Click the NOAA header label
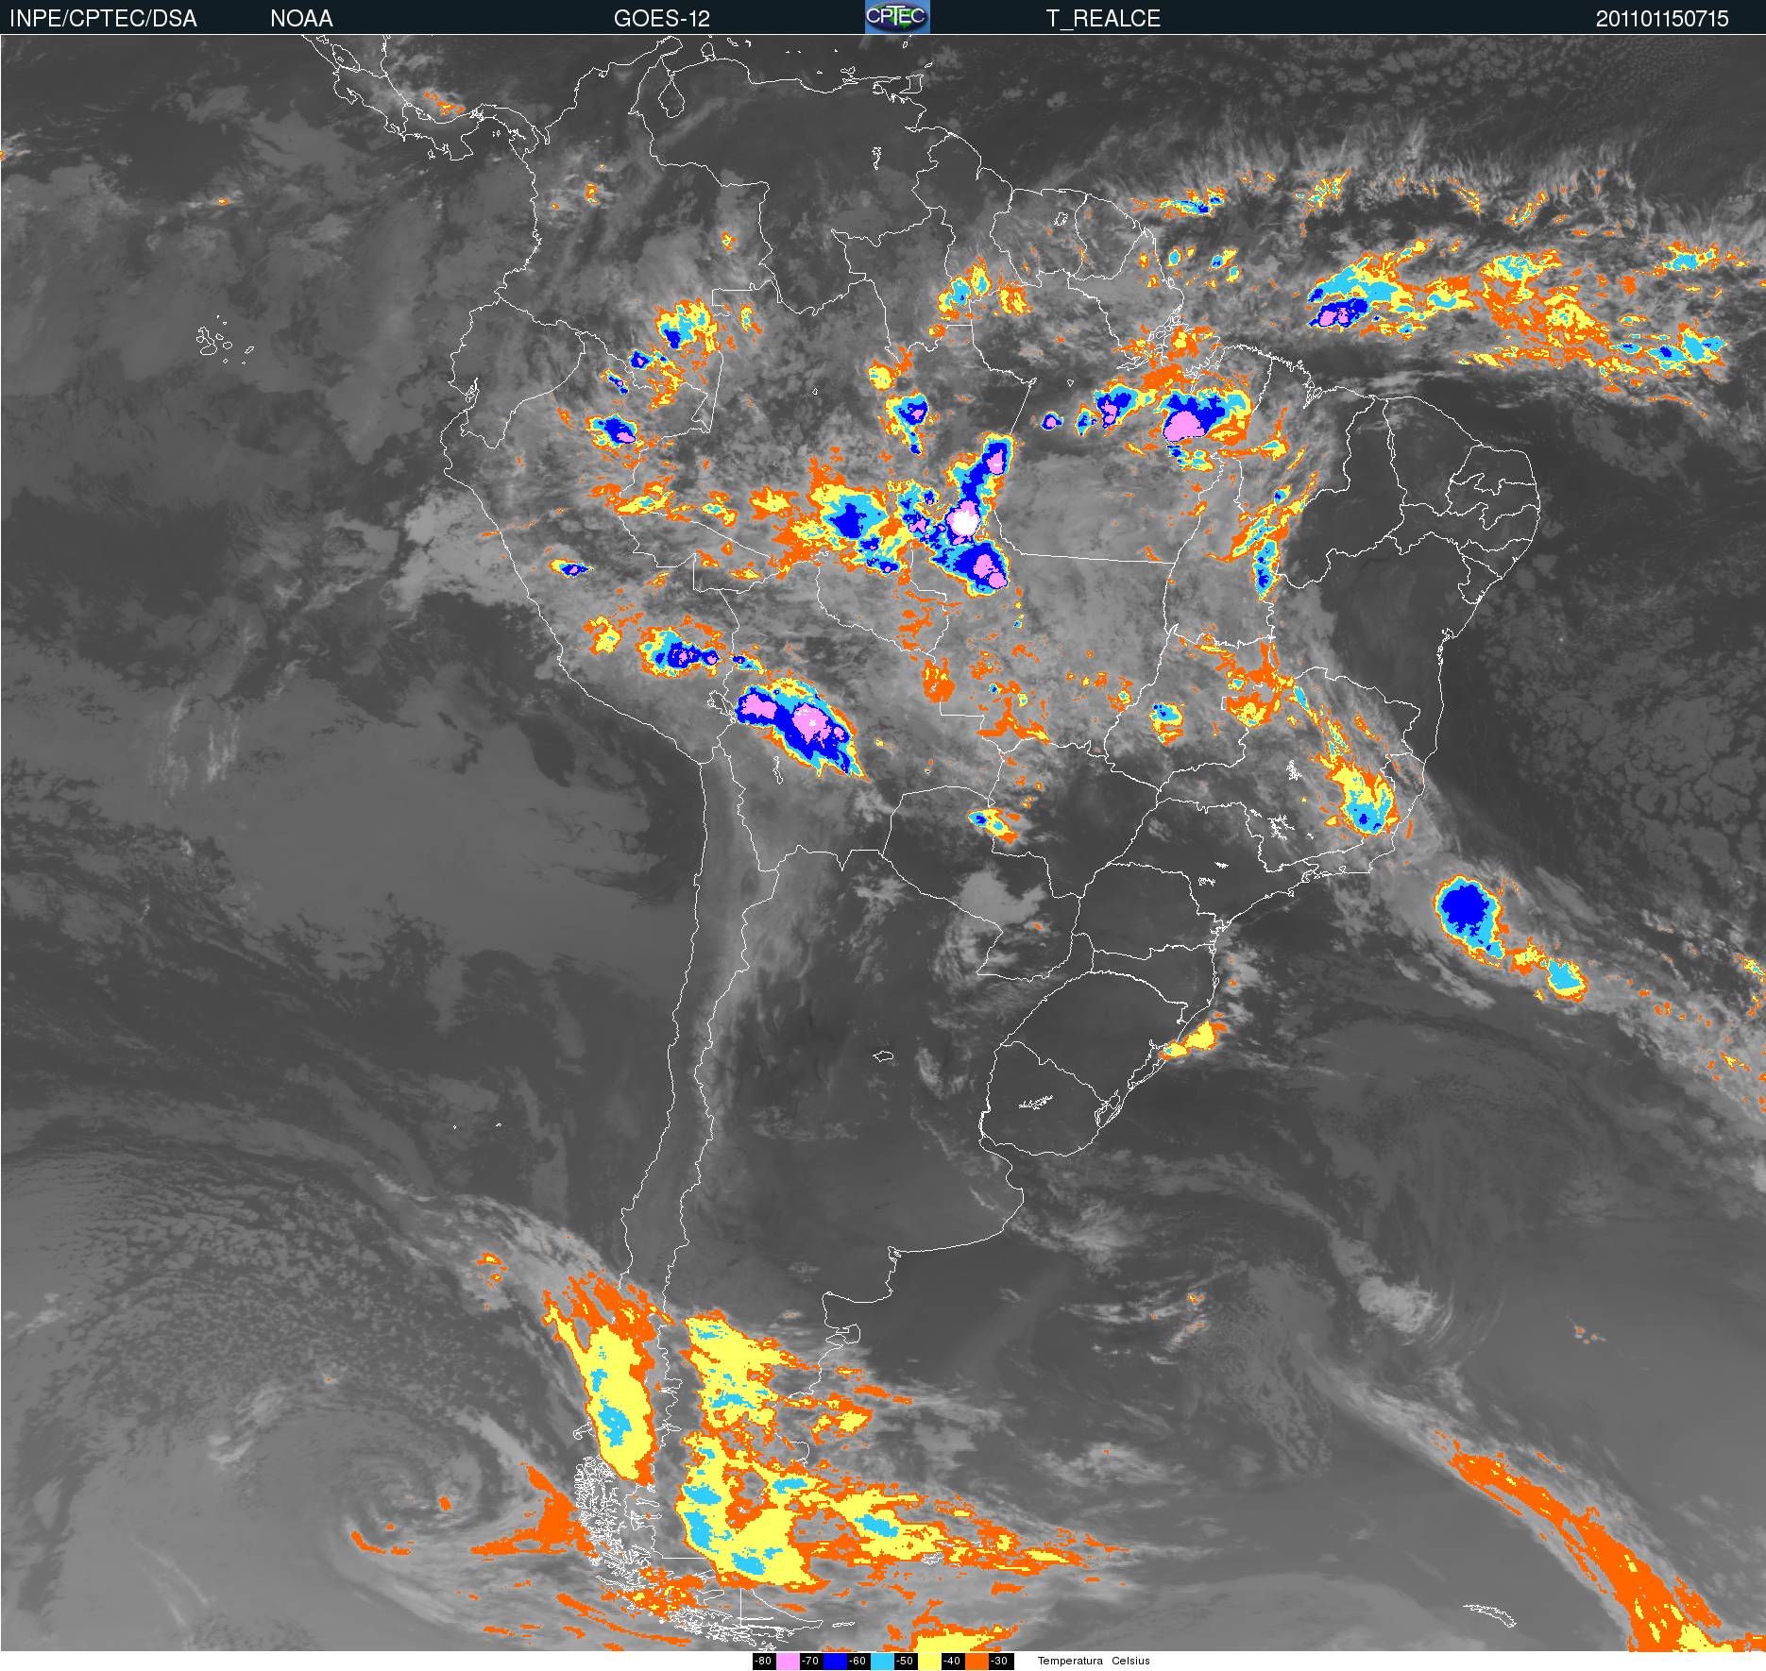 301,19
